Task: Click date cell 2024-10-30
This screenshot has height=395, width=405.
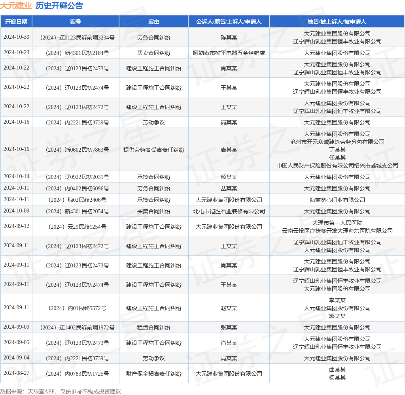Action: [x=16, y=37]
